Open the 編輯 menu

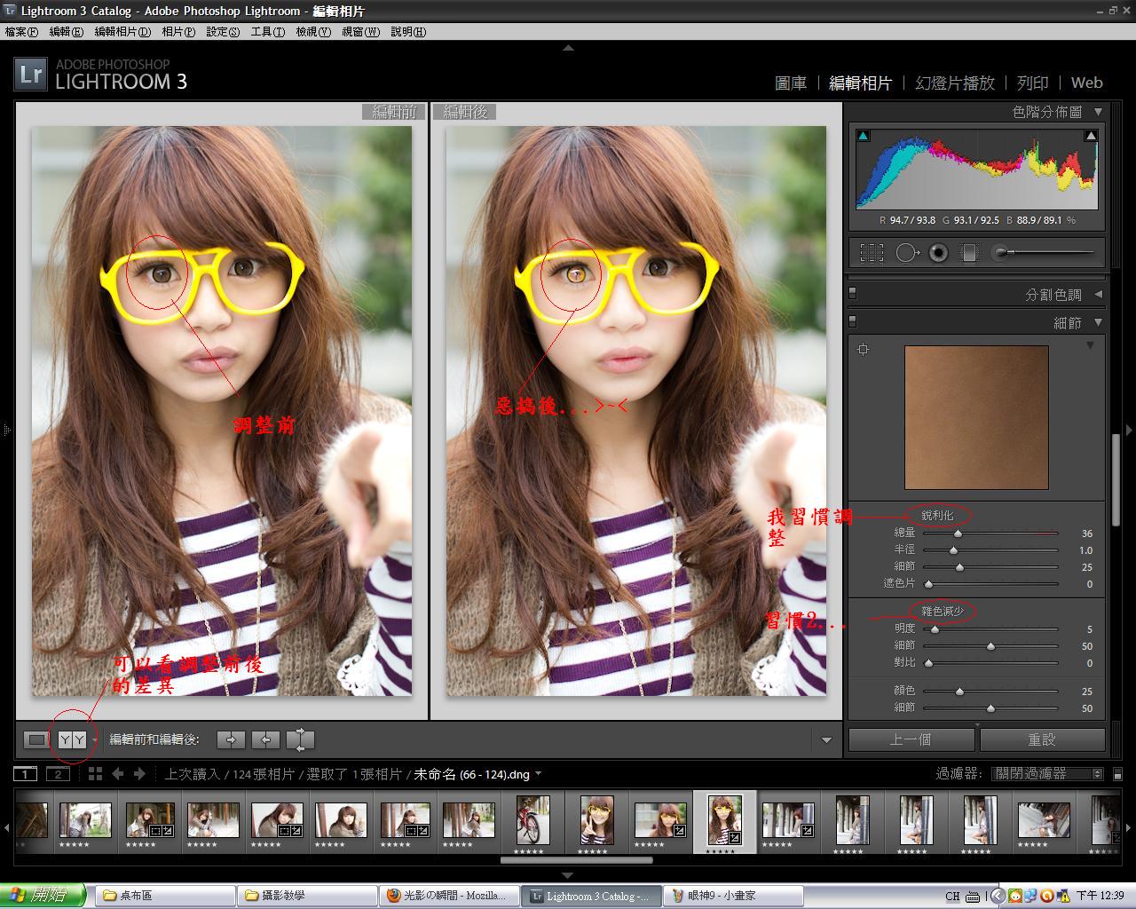point(67,32)
